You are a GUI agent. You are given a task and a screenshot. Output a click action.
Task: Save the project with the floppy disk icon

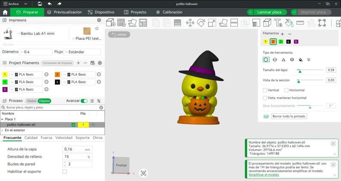pos(40,4)
